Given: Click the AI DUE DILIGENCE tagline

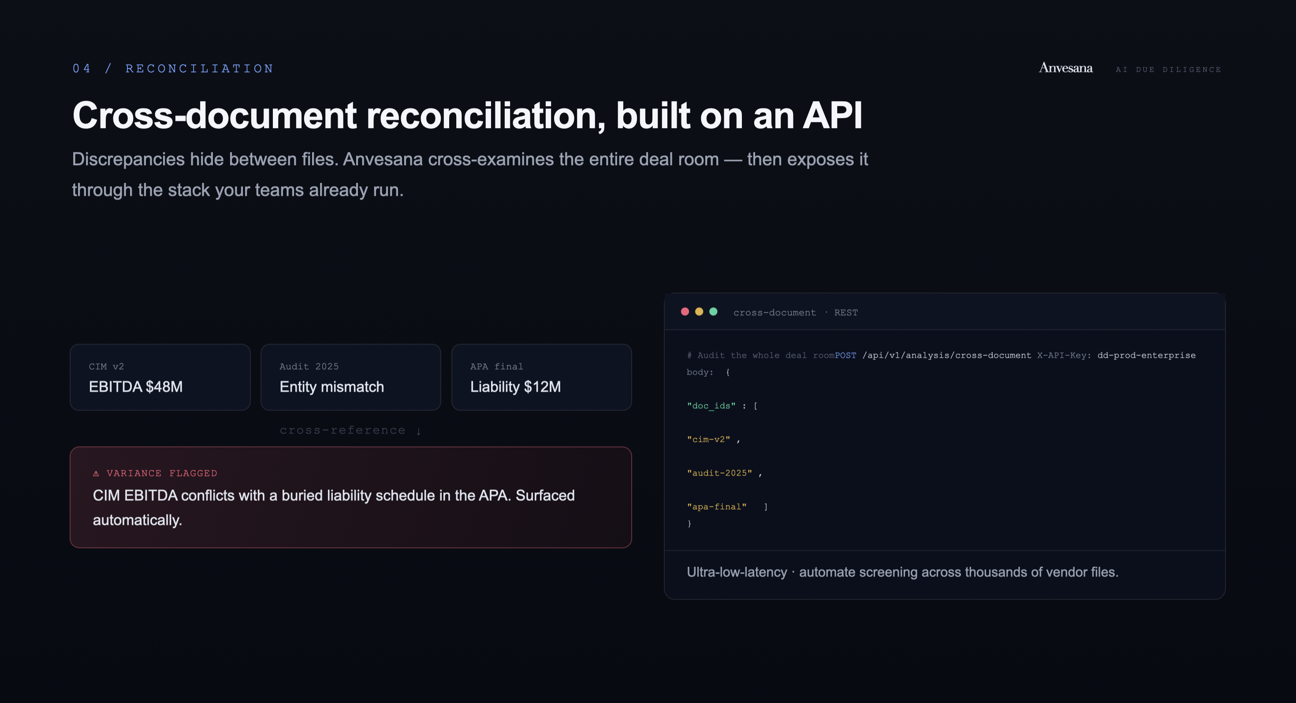Looking at the screenshot, I should click(1168, 70).
